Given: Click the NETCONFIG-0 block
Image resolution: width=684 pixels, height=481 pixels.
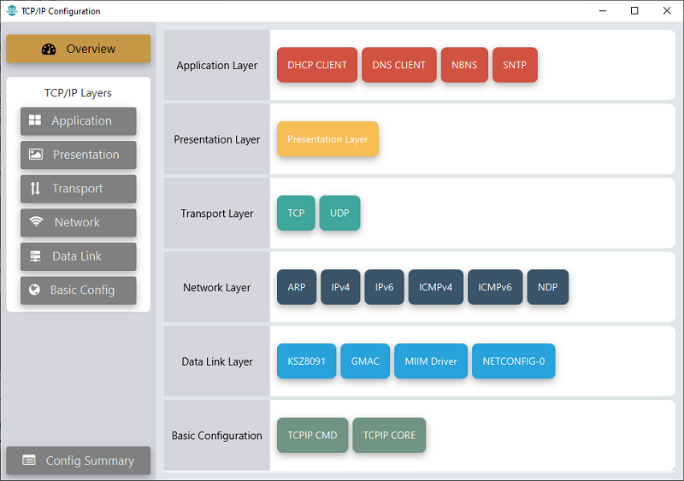Looking at the screenshot, I should (514, 361).
